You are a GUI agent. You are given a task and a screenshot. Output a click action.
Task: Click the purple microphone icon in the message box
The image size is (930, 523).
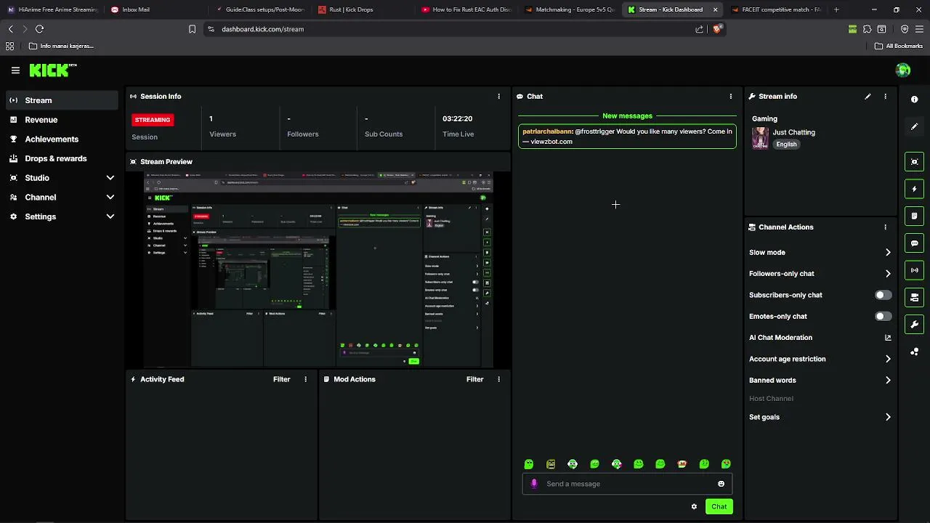534,484
